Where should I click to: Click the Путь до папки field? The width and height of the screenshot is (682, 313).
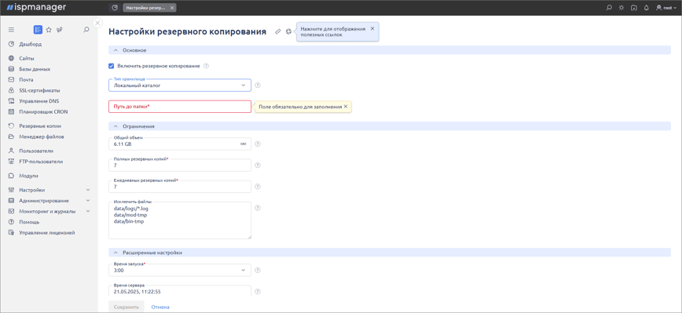pyautogui.click(x=180, y=107)
